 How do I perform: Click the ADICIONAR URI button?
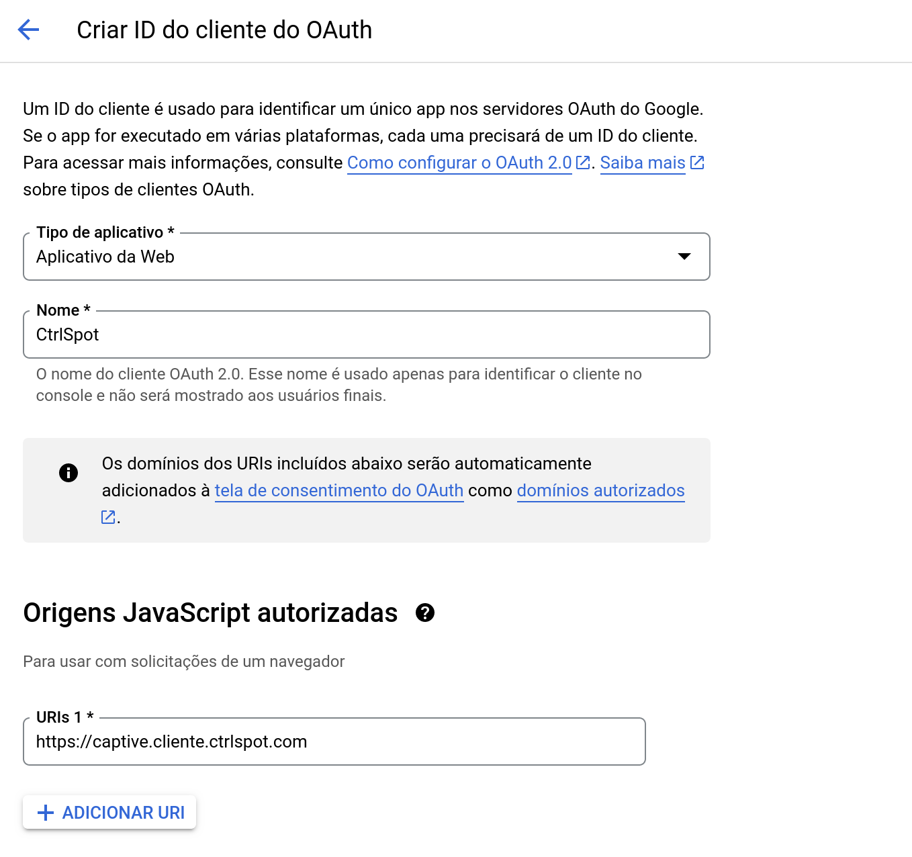[x=109, y=812]
